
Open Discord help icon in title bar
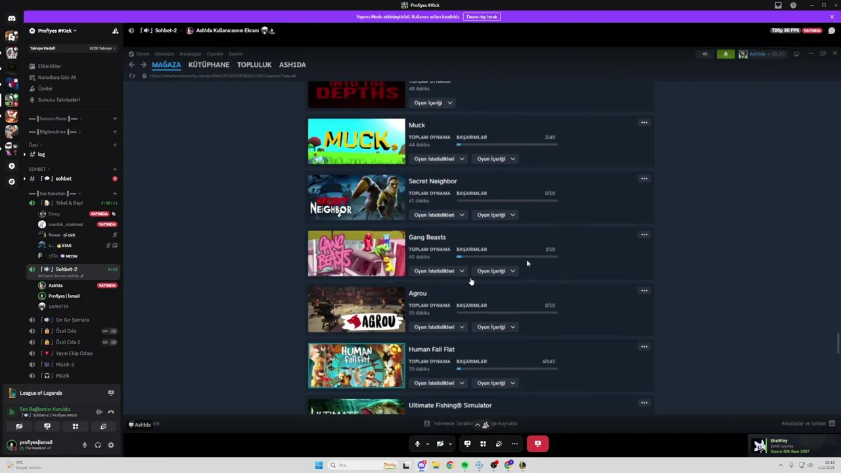coord(793,5)
